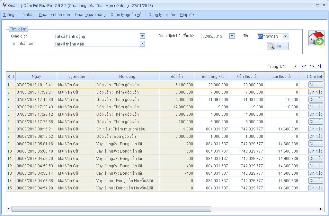329x216 pixels.
Task: Open Chi tiết for row 5
Action: [316, 114]
